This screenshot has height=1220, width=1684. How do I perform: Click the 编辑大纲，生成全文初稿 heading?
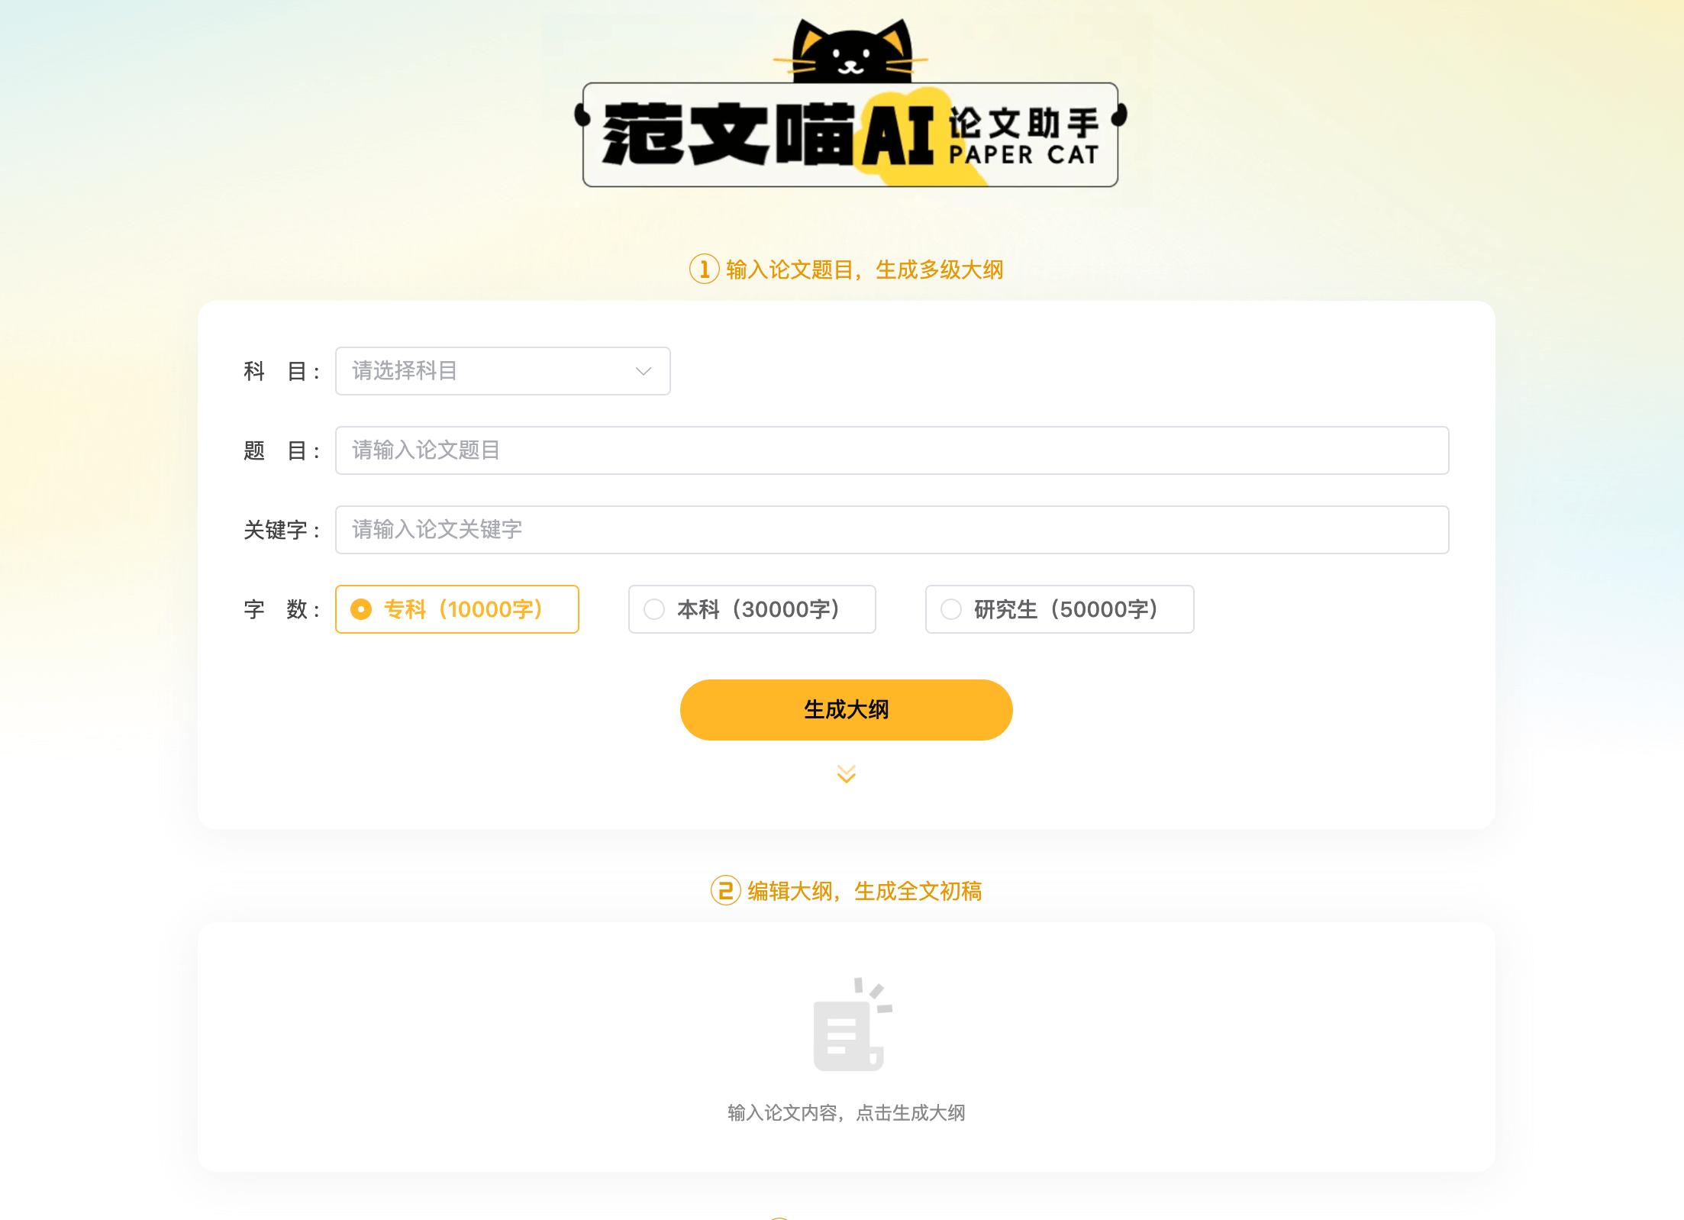[864, 891]
